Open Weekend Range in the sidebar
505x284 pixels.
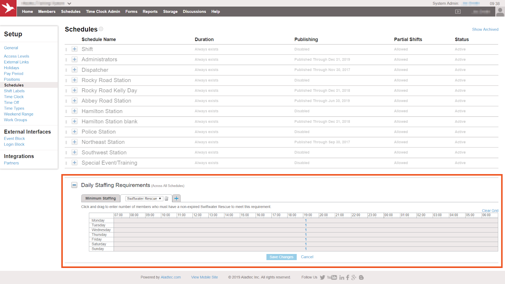point(19,114)
